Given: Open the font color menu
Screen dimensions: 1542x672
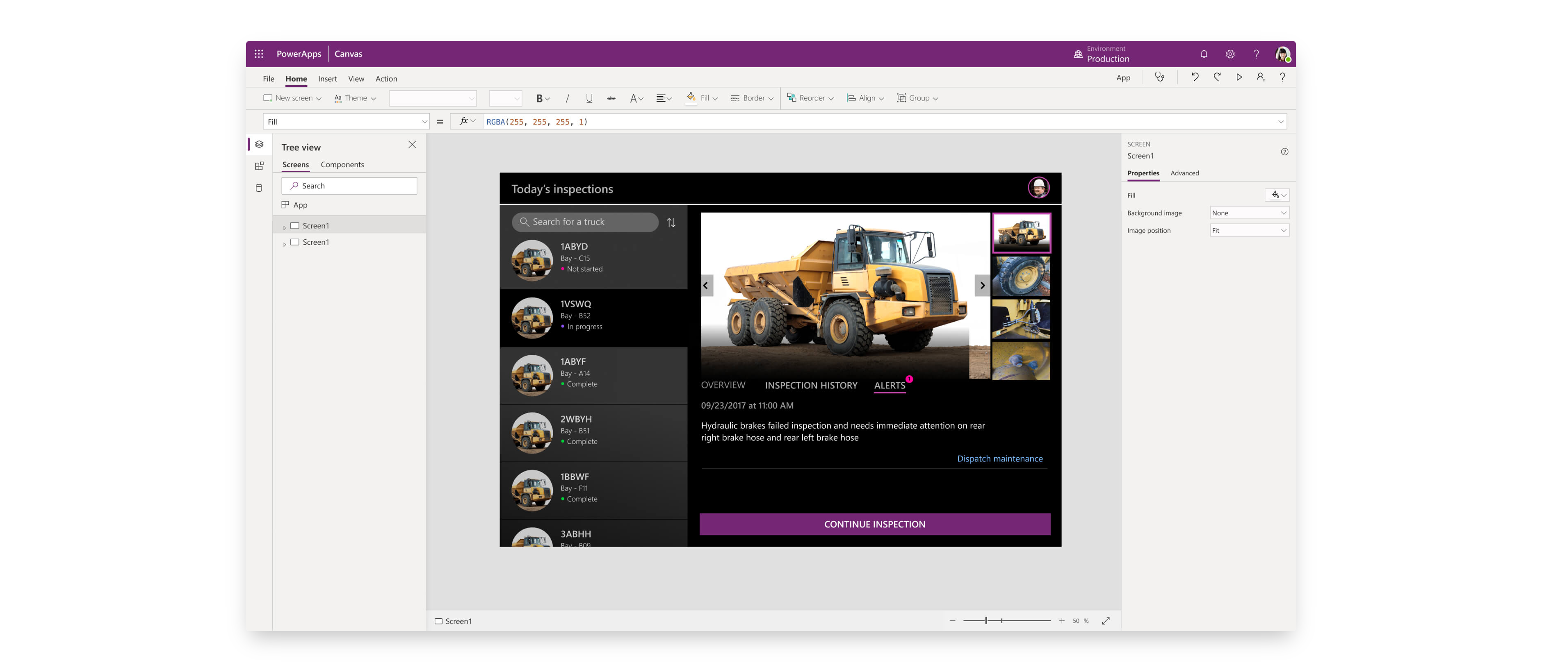Looking at the screenshot, I should [x=636, y=98].
